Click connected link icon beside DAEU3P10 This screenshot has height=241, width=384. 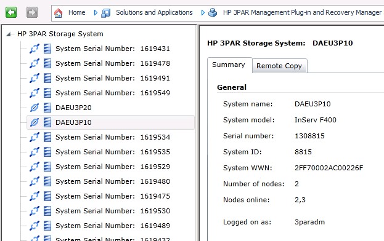coord(35,122)
